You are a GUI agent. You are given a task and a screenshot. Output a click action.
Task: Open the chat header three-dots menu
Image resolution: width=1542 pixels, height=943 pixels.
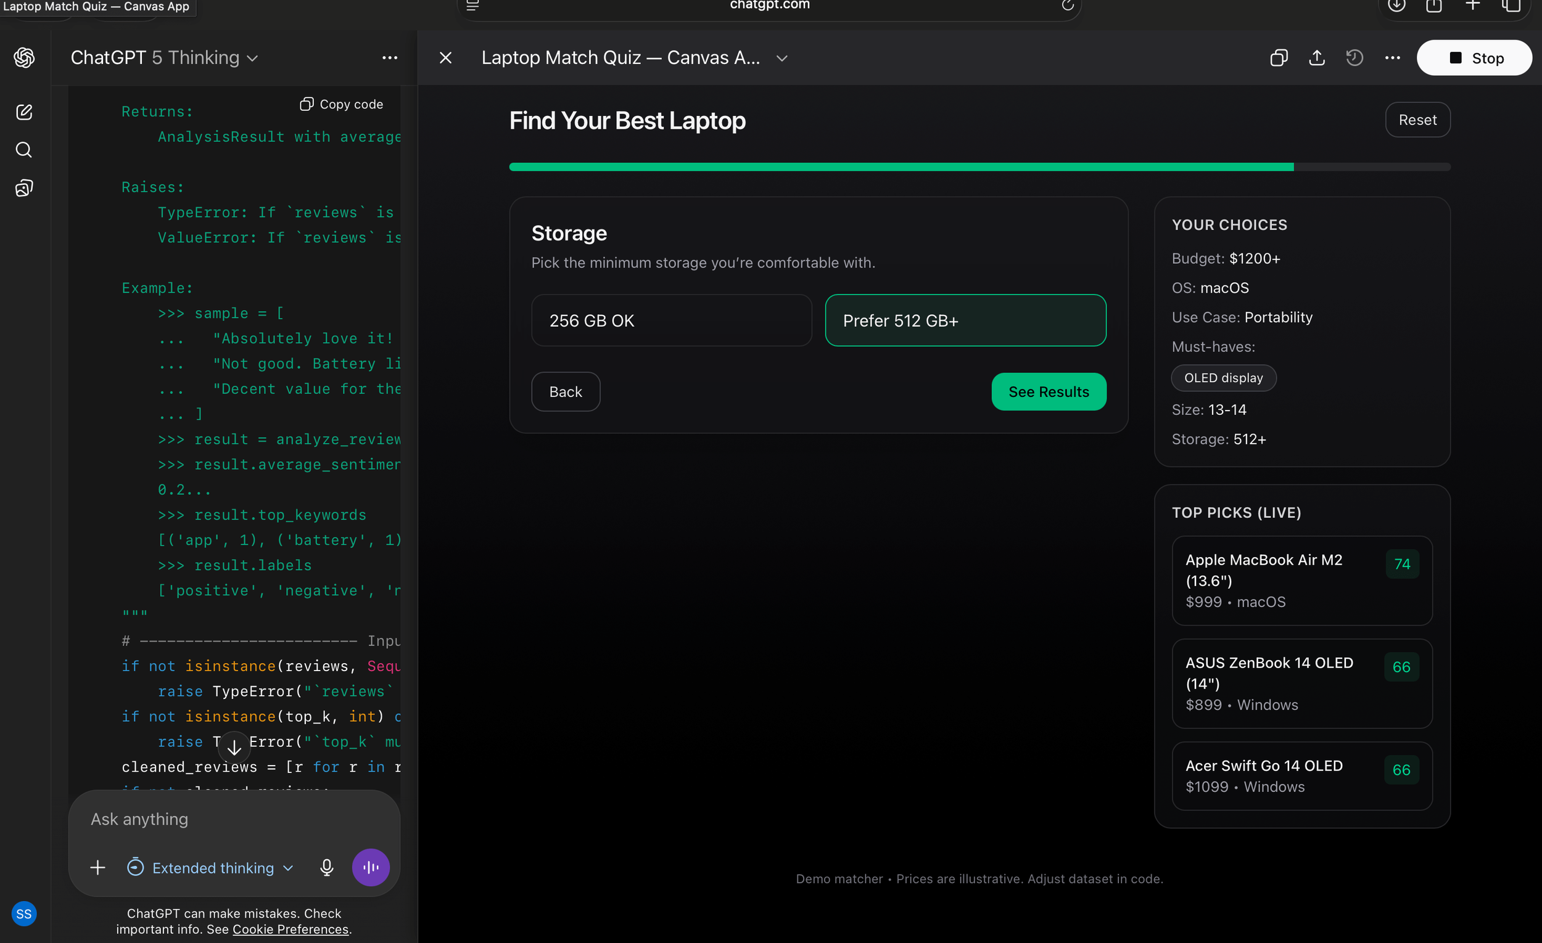pos(389,58)
